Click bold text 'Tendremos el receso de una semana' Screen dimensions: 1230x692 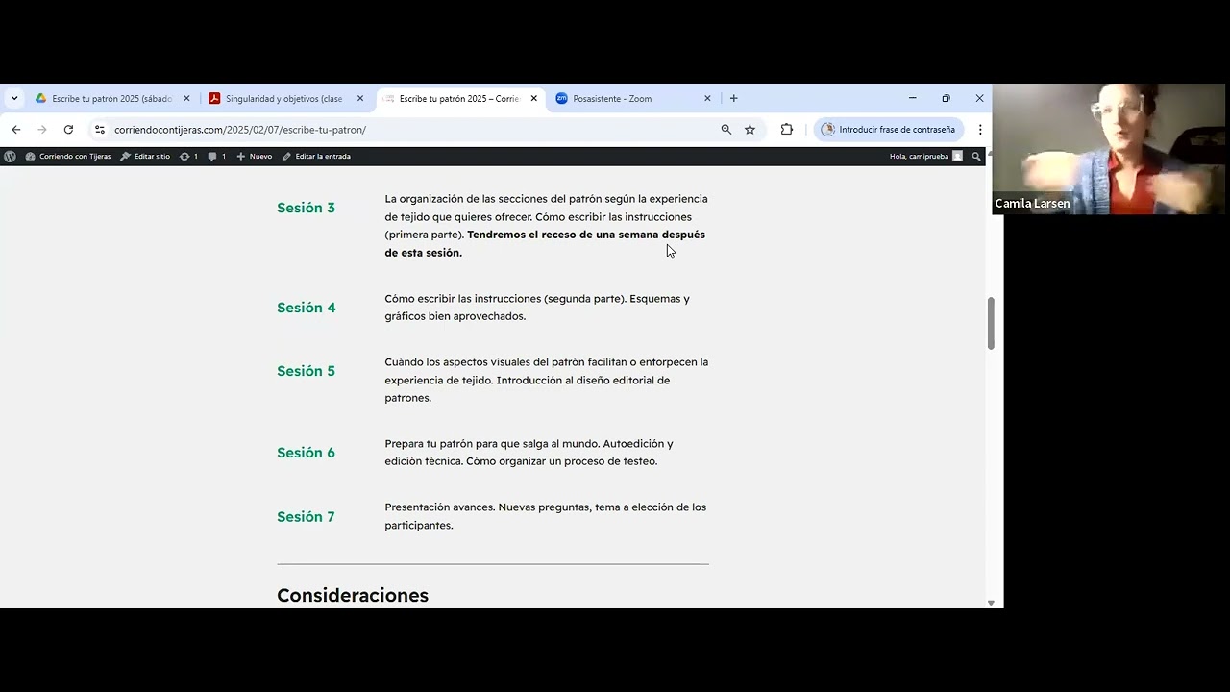563,235
